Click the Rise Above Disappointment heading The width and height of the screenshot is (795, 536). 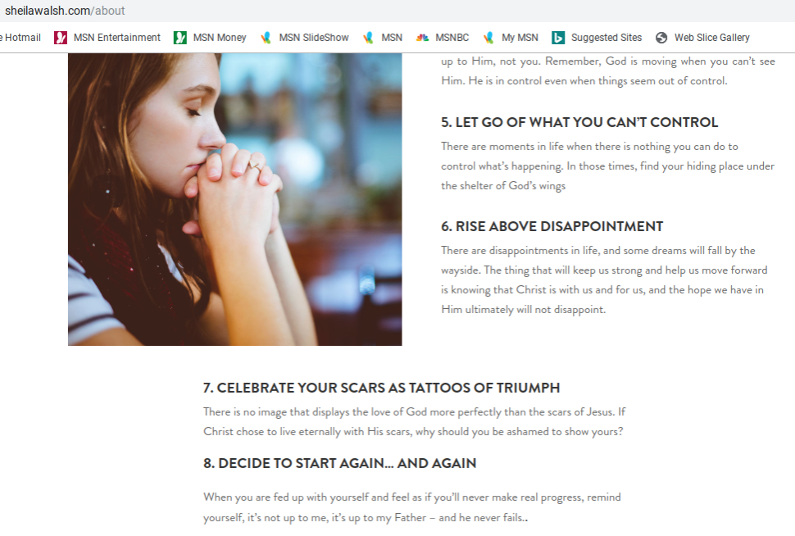point(552,226)
